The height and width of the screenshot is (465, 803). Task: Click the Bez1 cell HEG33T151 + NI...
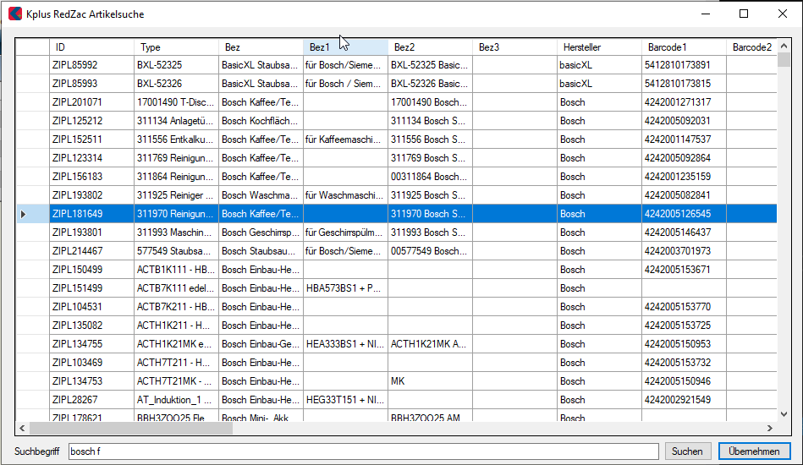[346, 400]
